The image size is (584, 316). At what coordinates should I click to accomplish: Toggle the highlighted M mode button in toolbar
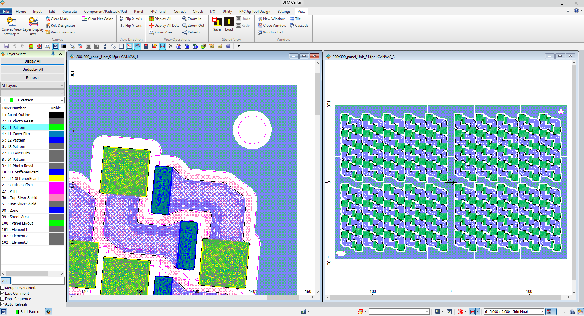(56, 46)
